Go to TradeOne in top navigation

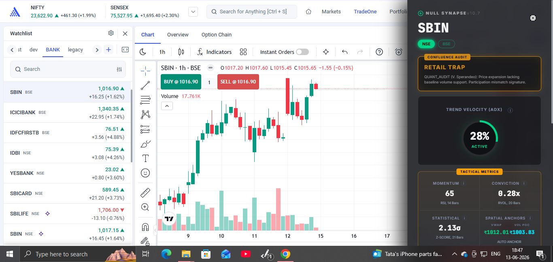point(365,12)
